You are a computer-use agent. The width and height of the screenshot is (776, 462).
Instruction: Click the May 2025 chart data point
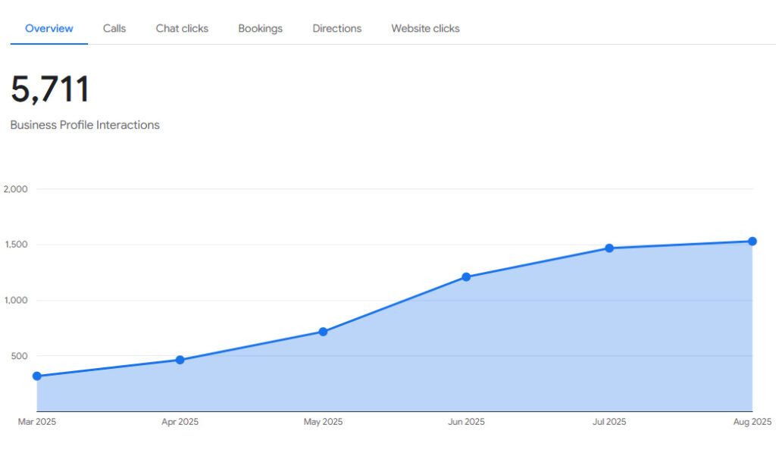pyautogui.click(x=323, y=332)
